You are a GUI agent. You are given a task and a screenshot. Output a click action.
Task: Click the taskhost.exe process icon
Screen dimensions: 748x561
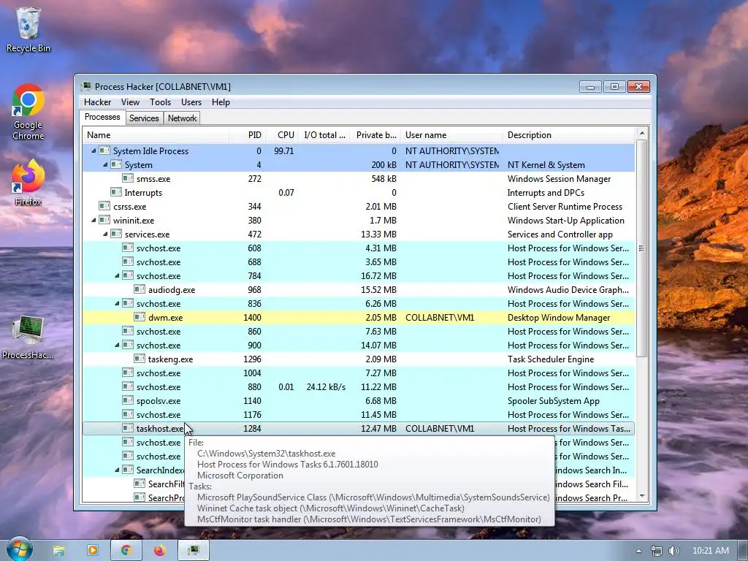click(127, 428)
